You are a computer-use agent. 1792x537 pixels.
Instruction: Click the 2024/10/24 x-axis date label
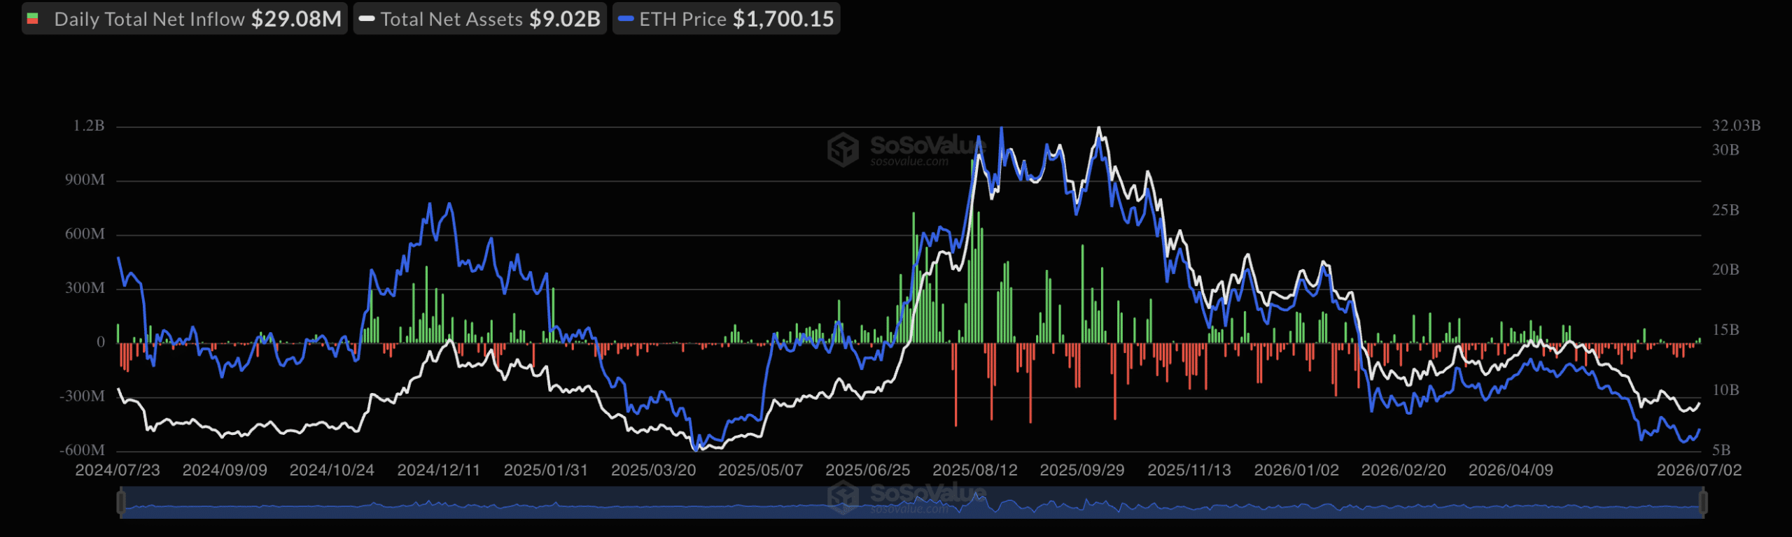pos(332,470)
